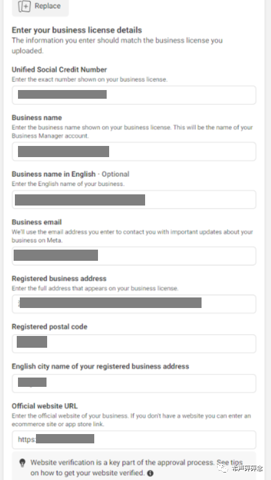Click the Replace document icon
The width and height of the screenshot is (271, 480).
[24, 6]
